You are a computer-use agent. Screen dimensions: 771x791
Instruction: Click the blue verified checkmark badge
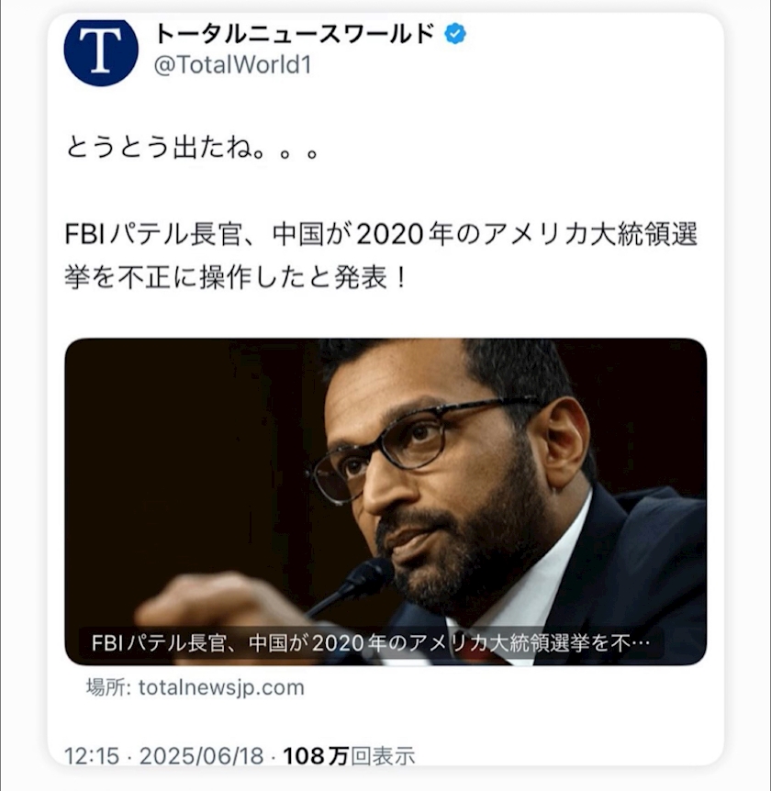[455, 34]
